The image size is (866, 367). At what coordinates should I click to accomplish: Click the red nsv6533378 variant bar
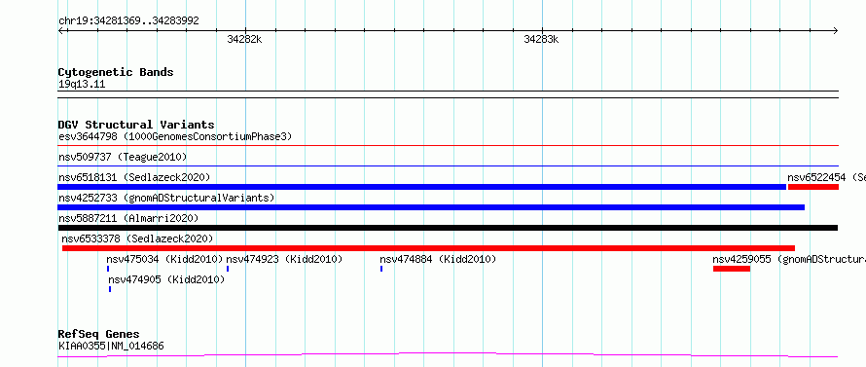click(428, 248)
